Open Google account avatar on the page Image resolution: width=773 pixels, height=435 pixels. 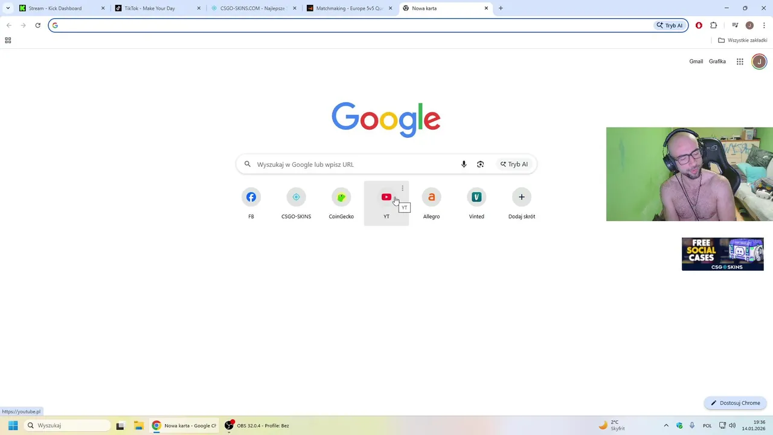pyautogui.click(x=759, y=62)
